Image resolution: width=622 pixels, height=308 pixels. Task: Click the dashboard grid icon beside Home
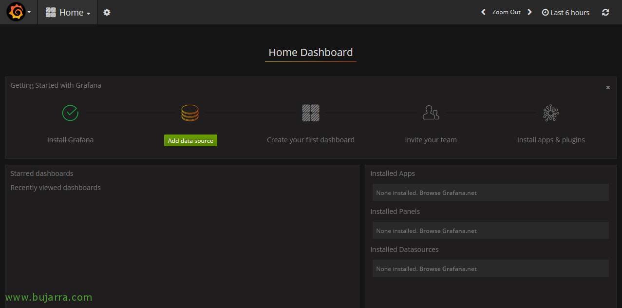[51, 12]
